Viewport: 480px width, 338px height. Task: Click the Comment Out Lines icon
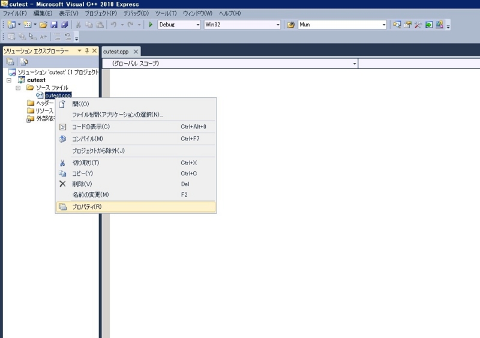57,37
